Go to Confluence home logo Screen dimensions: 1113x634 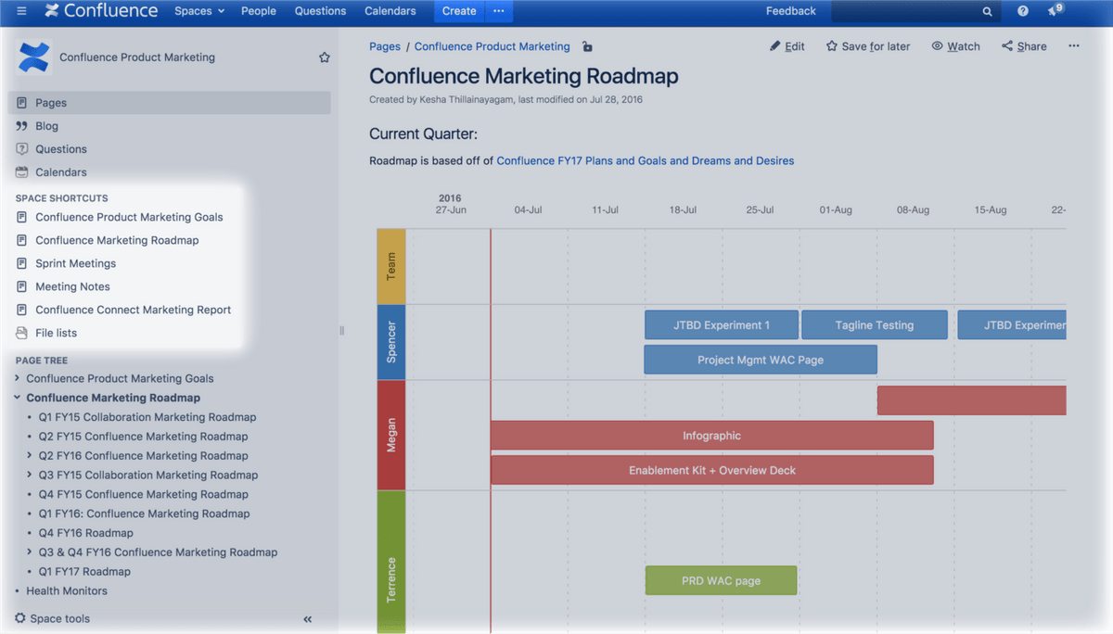pyautogui.click(x=101, y=11)
